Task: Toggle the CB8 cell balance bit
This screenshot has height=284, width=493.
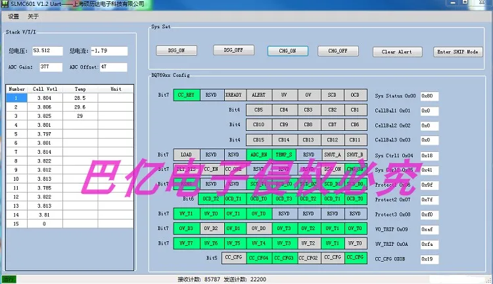Action: pyautogui.click(x=308, y=124)
